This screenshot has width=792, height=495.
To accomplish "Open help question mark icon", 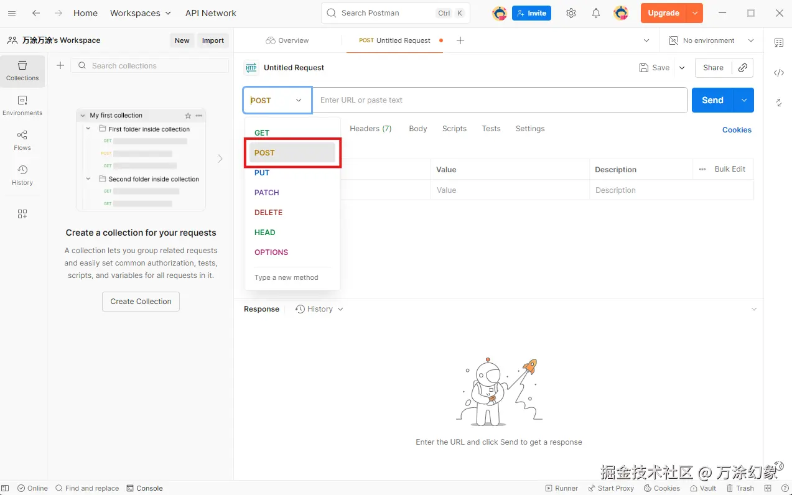I will click(x=785, y=488).
